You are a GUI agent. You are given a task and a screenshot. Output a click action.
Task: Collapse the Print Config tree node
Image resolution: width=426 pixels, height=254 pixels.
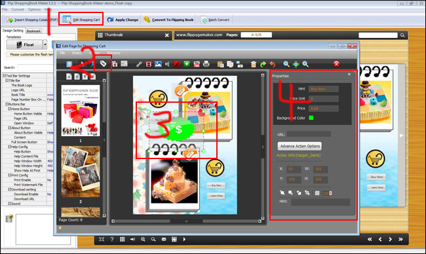10,175
